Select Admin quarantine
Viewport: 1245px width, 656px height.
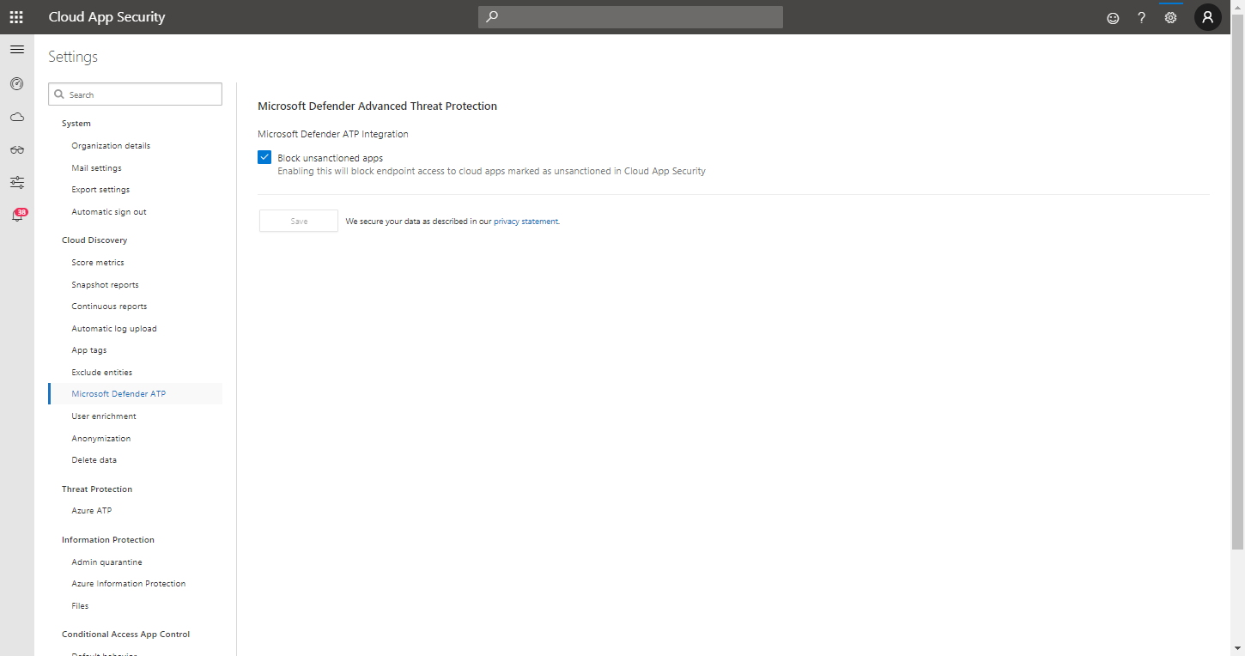point(107,562)
